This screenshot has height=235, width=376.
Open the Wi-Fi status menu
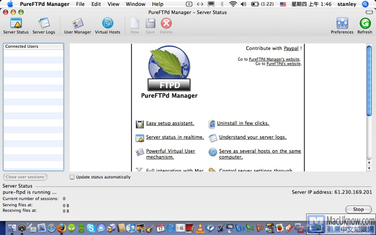(x=233, y=4)
